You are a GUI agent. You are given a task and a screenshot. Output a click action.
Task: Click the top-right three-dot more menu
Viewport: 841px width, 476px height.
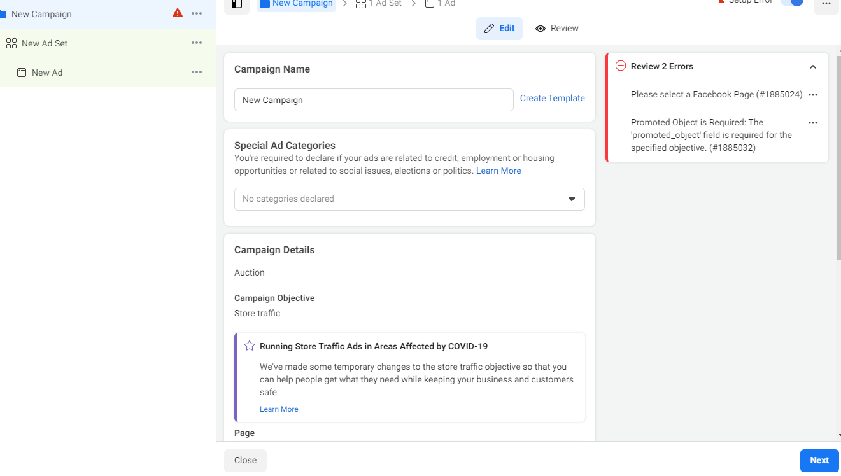(826, 4)
